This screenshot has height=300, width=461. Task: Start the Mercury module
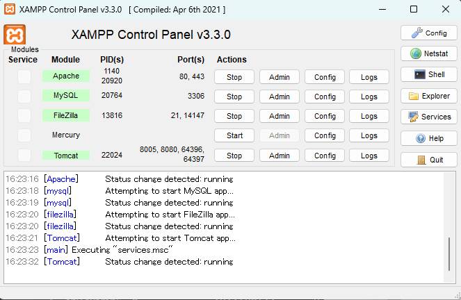point(234,135)
